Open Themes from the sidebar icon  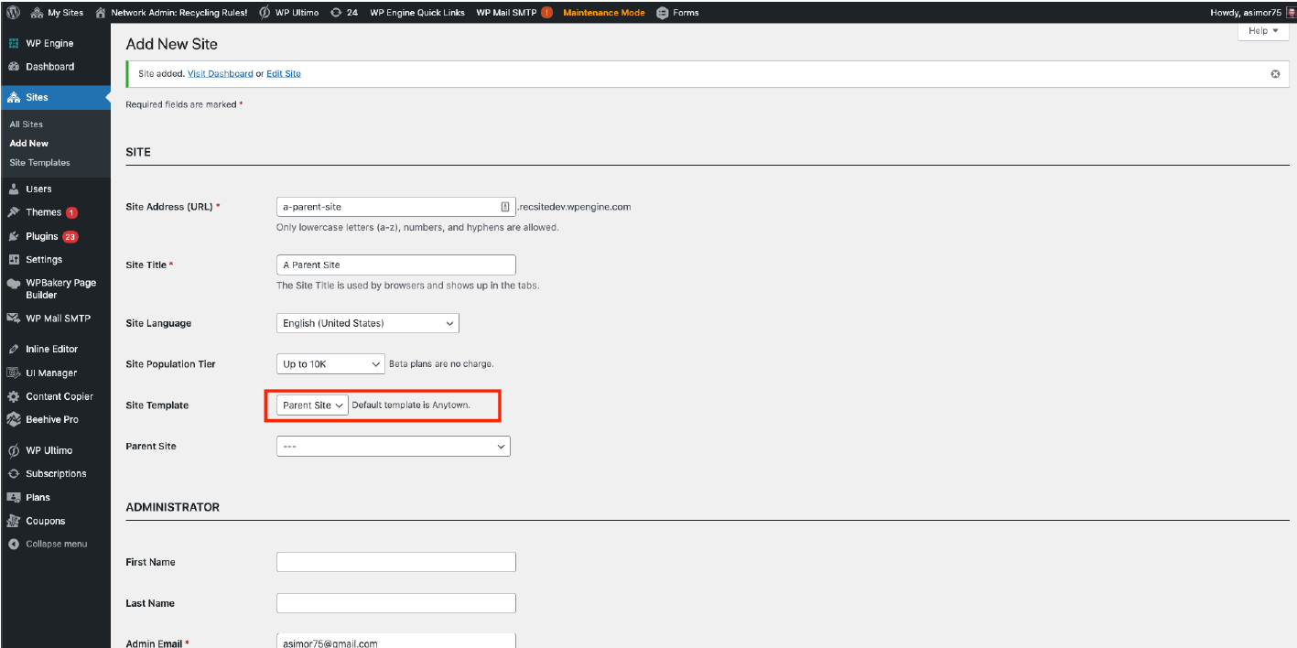click(x=14, y=212)
